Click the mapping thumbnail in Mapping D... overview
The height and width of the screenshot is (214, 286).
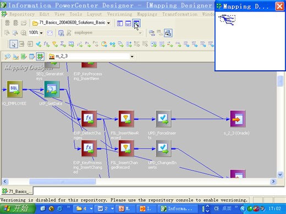click(x=227, y=20)
